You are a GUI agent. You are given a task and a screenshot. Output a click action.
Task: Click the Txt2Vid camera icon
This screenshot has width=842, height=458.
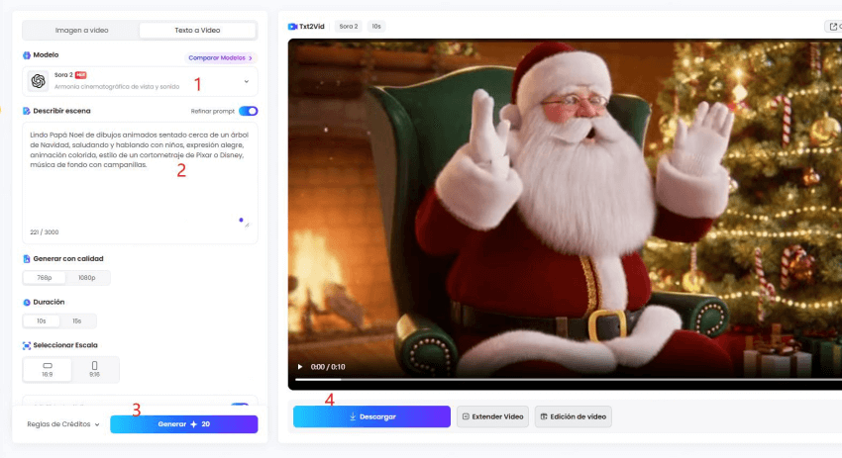(x=292, y=27)
